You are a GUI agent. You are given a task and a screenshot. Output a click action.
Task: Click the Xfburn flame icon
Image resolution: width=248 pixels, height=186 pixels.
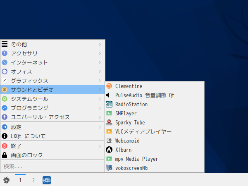pos(109,150)
